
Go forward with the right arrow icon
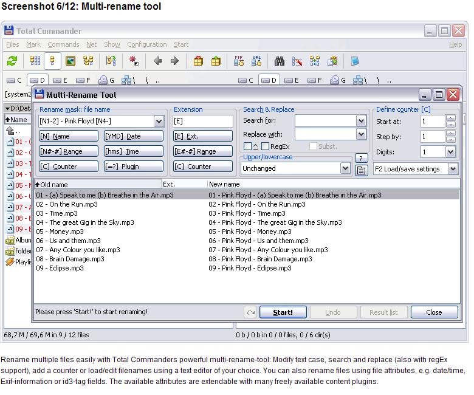pyautogui.click(x=174, y=61)
